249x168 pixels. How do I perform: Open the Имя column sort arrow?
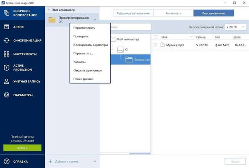[191, 37]
